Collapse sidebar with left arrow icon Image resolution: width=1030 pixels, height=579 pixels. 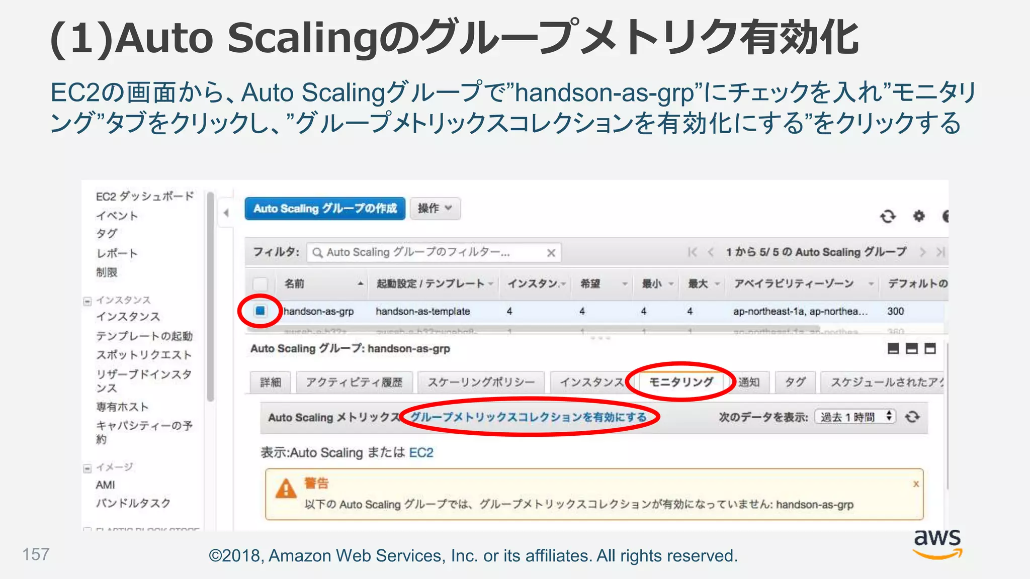(226, 213)
